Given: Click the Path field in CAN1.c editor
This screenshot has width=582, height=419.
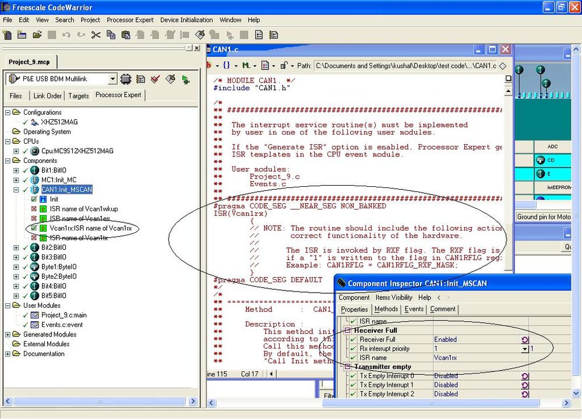Looking at the screenshot, I should tap(405, 66).
